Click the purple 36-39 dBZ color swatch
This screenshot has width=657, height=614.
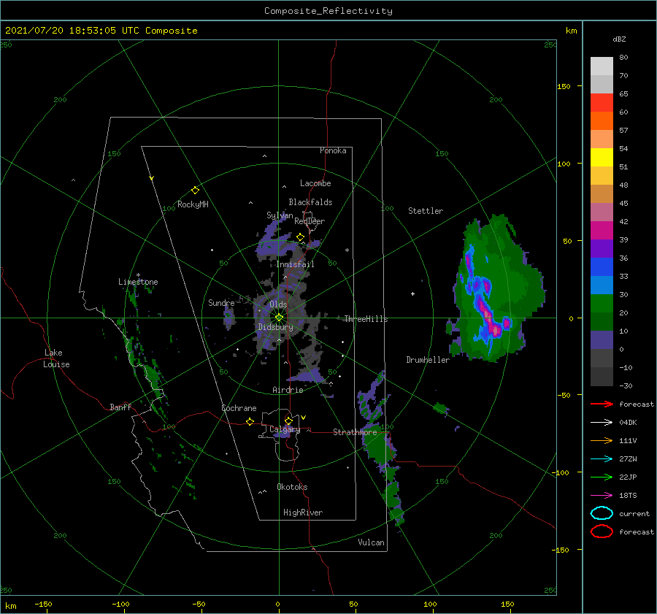602,249
